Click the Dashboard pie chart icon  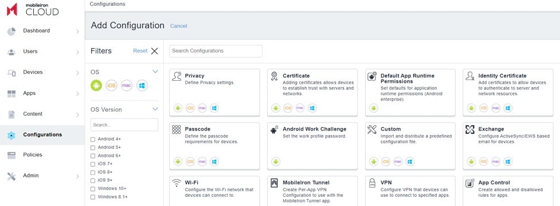[x=11, y=31]
